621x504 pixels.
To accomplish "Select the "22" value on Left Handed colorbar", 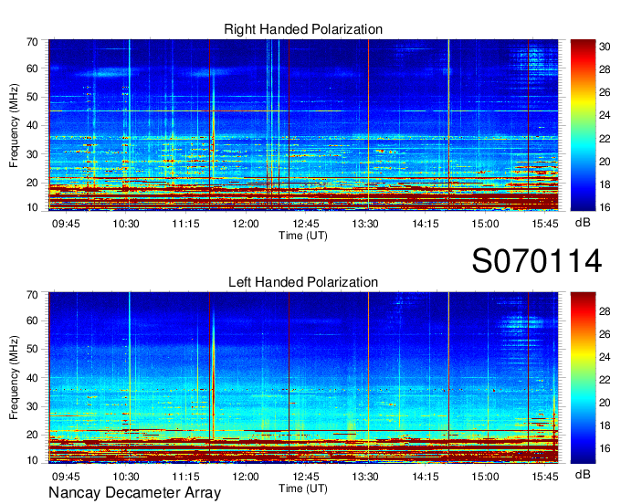I will point(605,380).
